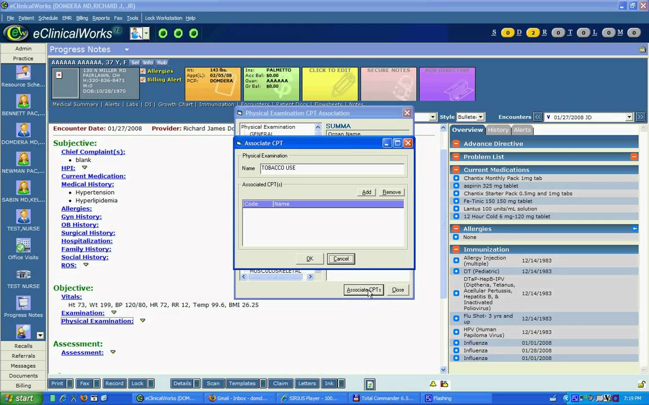Click Windows start button
This screenshot has height=405, width=649.
(21, 398)
